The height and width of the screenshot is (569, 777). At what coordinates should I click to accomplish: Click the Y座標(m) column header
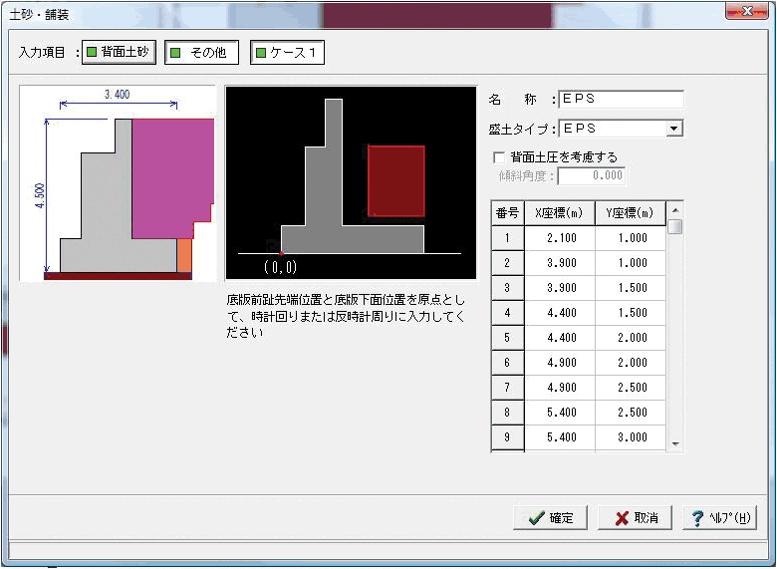[631, 213]
